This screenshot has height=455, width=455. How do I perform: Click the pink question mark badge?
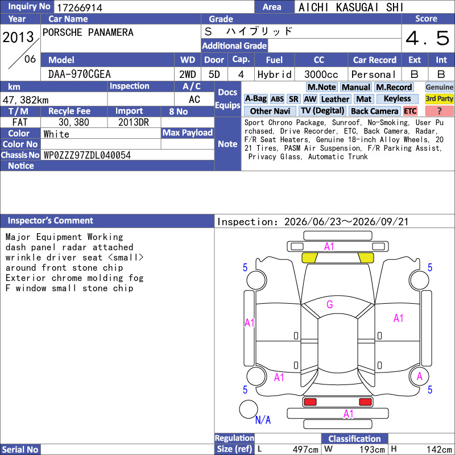pyautogui.click(x=439, y=111)
